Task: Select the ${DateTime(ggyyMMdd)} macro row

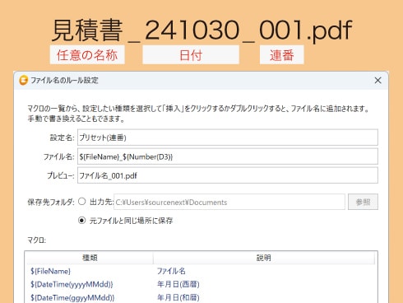Action: pyautogui.click(x=201, y=297)
